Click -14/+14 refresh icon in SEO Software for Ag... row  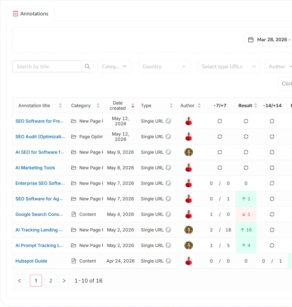pyautogui.click(x=272, y=199)
